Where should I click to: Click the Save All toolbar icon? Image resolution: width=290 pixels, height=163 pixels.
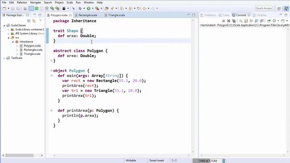click(18, 9)
